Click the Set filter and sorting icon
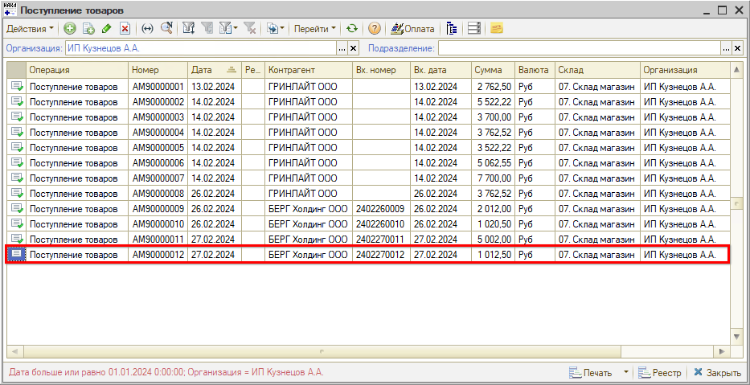 coord(189,29)
